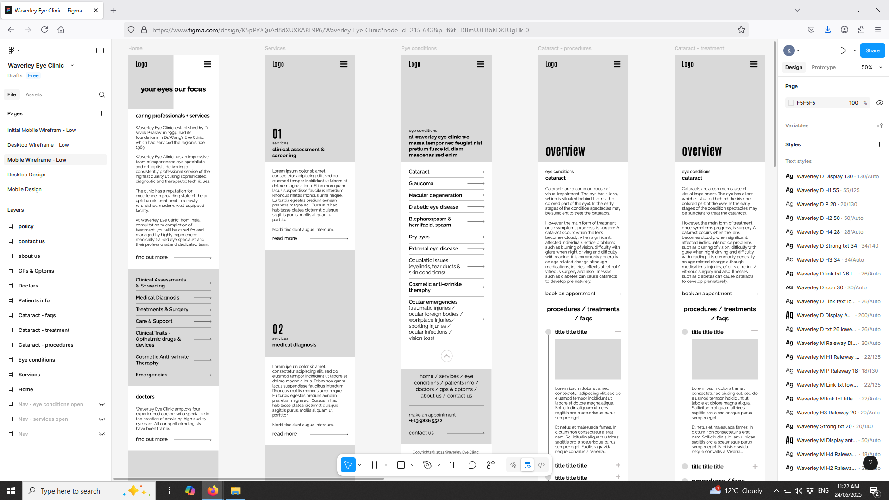Screen dimensions: 889x500
Task: Toggle page background color visibility eye
Action: [x=879, y=103]
